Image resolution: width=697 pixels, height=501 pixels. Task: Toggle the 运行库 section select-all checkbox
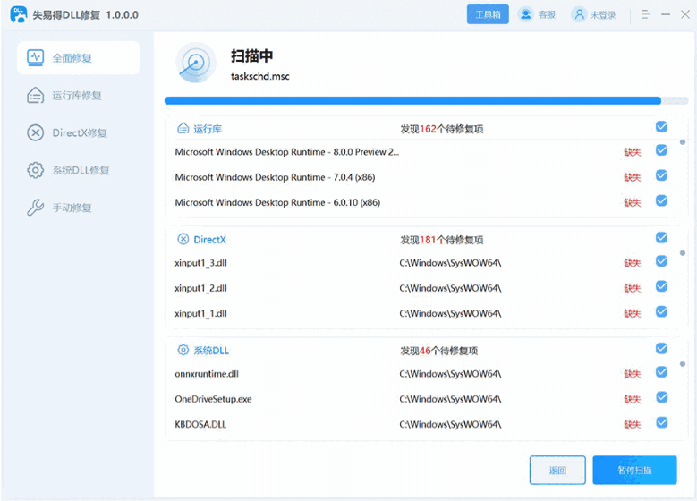point(661,127)
